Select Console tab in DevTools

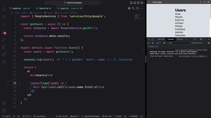tap(170, 39)
